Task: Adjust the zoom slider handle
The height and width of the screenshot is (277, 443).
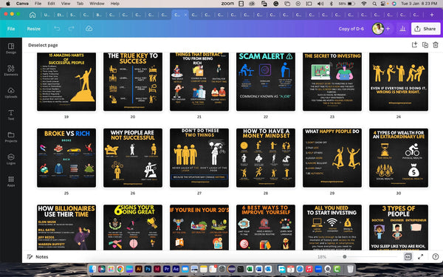Action: tap(344, 256)
